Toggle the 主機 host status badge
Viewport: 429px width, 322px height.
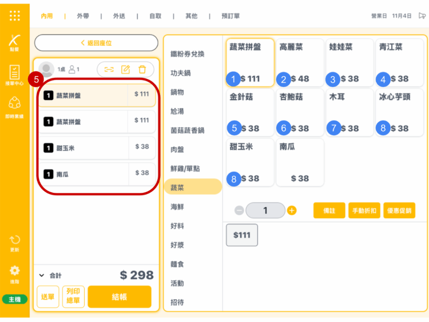coord(15,299)
